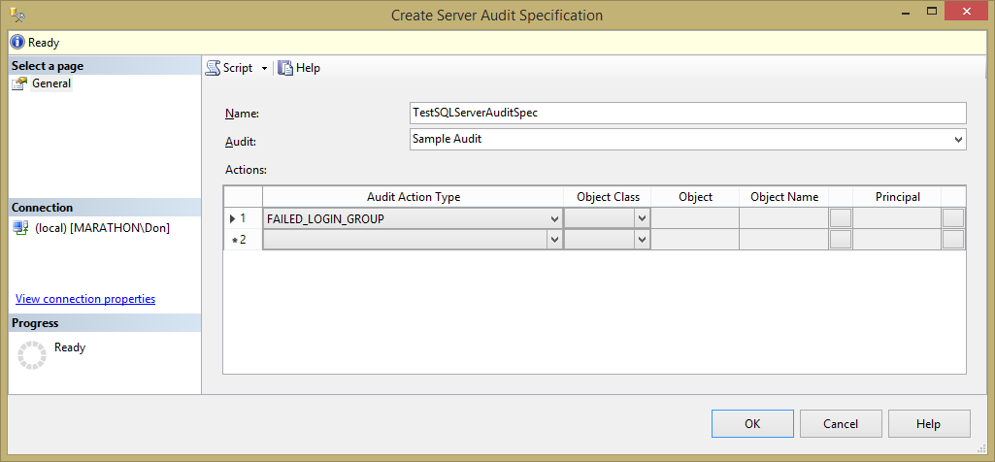Open the Script dropdown arrow
Viewport: 995px width, 462px height.
[264, 68]
